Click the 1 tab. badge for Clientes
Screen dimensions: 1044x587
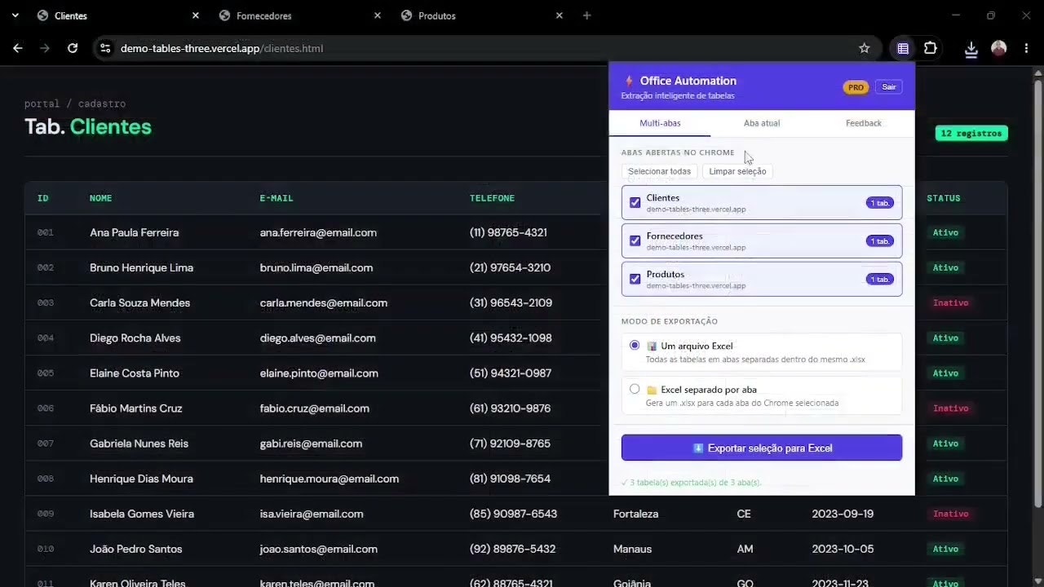(x=880, y=203)
